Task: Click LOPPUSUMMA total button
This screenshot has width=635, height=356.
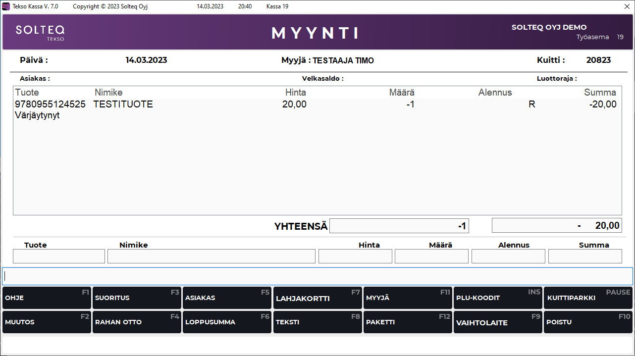Action: click(x=227, y=322)
